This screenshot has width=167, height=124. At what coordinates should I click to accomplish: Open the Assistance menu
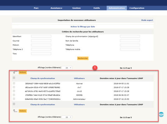tap(56, 8)
